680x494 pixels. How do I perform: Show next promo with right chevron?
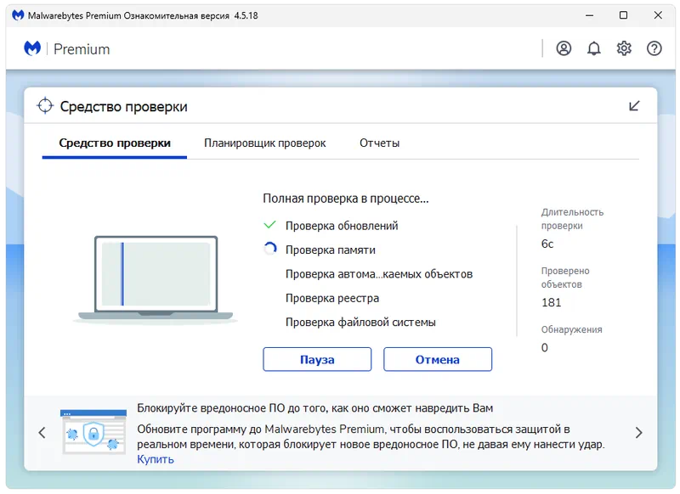coord(638,433)
